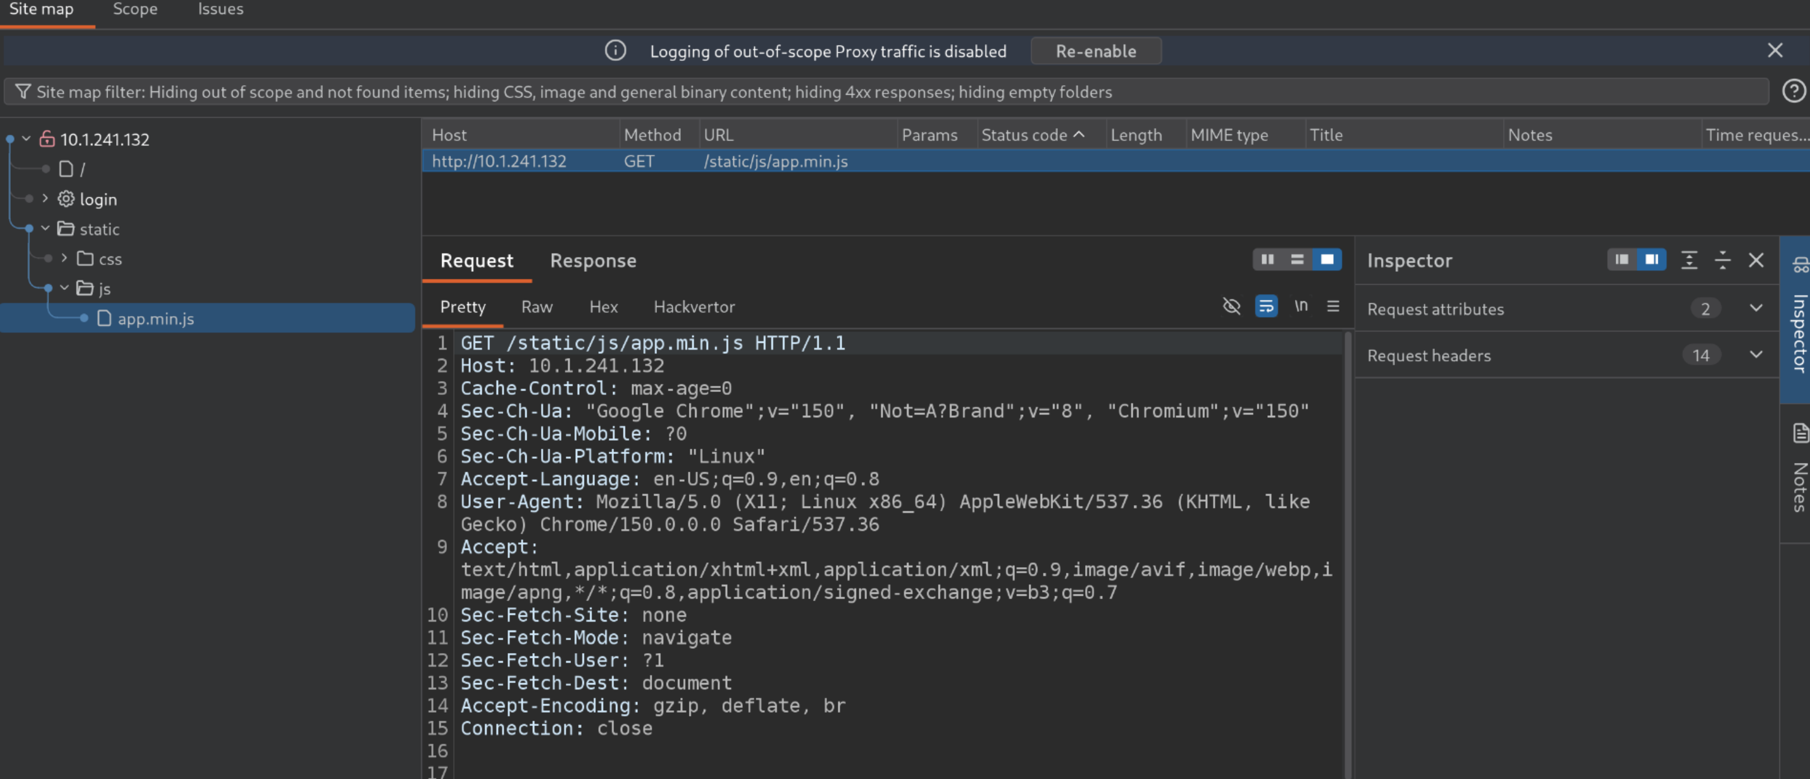Click the GET /static/js/app.min.js request line
The height and width of the screenshot is (779, 1810).
pos(653,343)
